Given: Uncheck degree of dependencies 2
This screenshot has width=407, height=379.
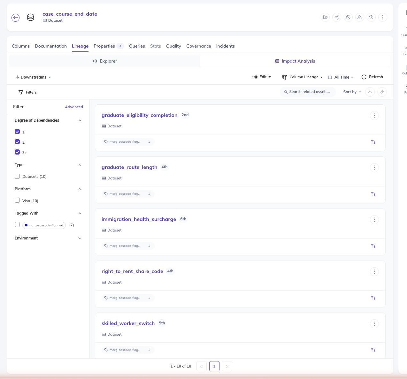Looking at the screenshot, I should (x=17, y=142).
